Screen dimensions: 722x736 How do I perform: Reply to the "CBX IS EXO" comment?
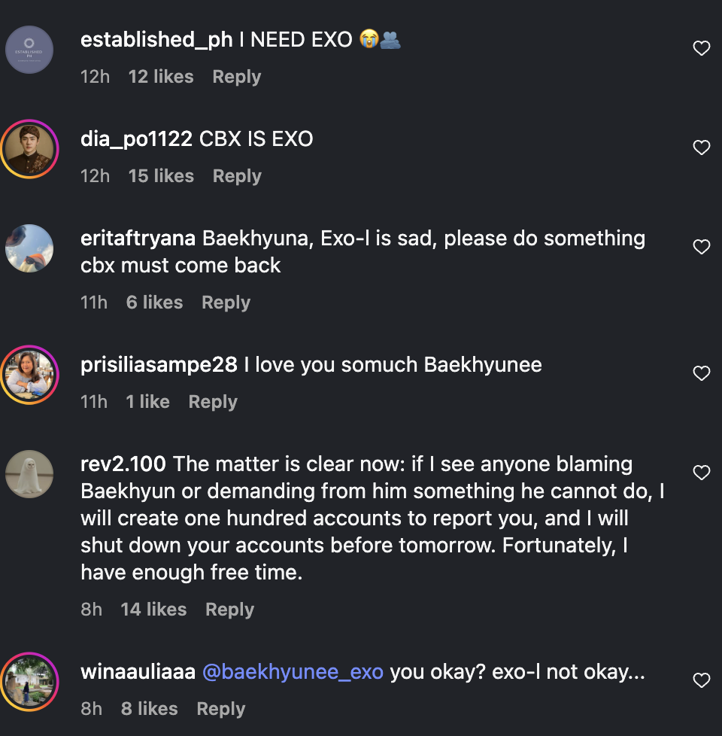click(236, 176)
